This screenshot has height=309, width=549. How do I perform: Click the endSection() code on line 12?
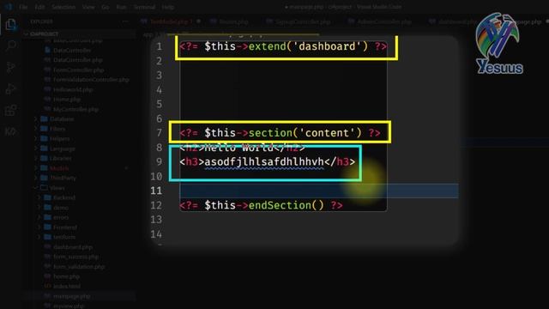(x=286, y=205)
